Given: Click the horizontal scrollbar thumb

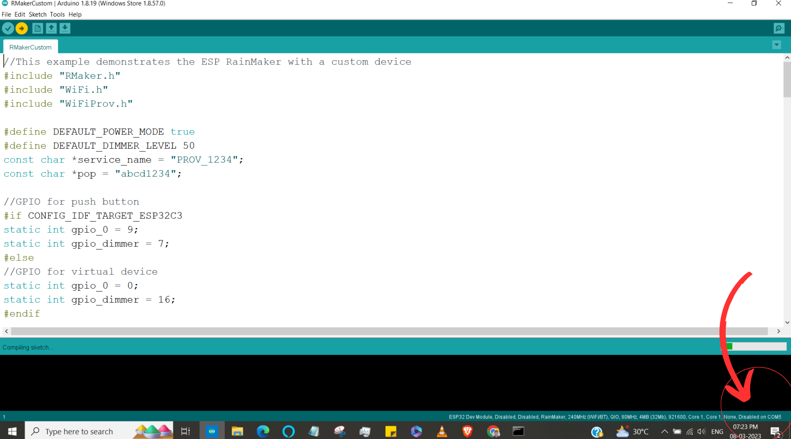Looking at the screenshot, I should pyautogui.click(x=389, y=331).
